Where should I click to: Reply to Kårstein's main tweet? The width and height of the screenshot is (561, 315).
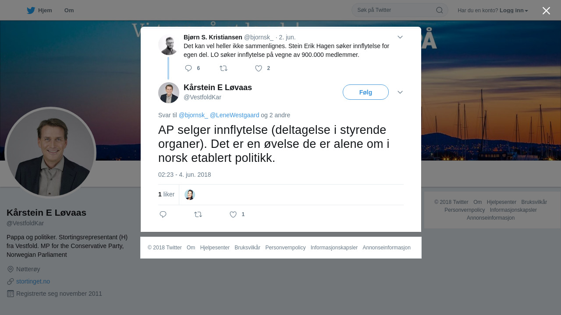163,214
